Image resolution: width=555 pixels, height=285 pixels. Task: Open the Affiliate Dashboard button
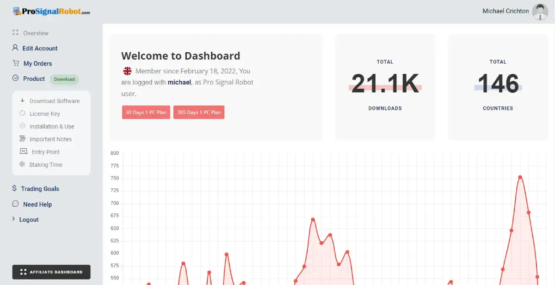51,272
